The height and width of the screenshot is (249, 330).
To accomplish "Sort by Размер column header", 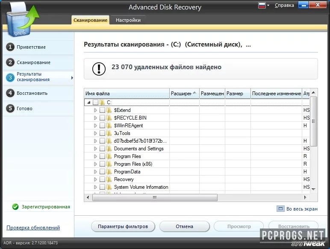I will coord(238,94).
